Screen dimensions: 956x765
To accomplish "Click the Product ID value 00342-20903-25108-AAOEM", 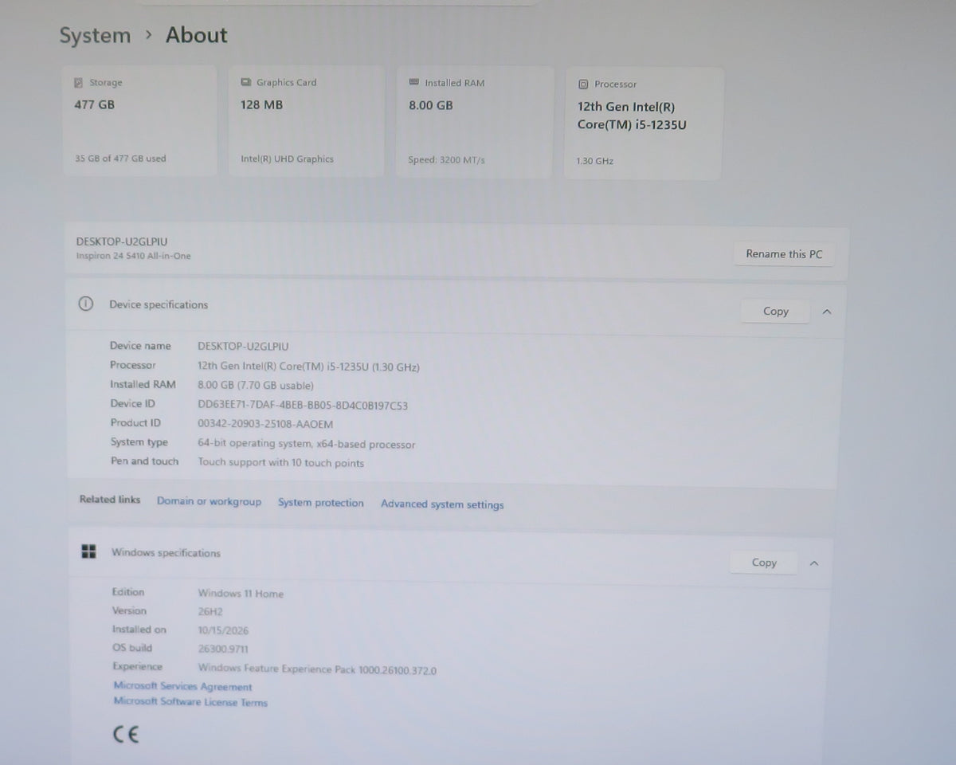I will pyautogui.click(x=265, y=424).
